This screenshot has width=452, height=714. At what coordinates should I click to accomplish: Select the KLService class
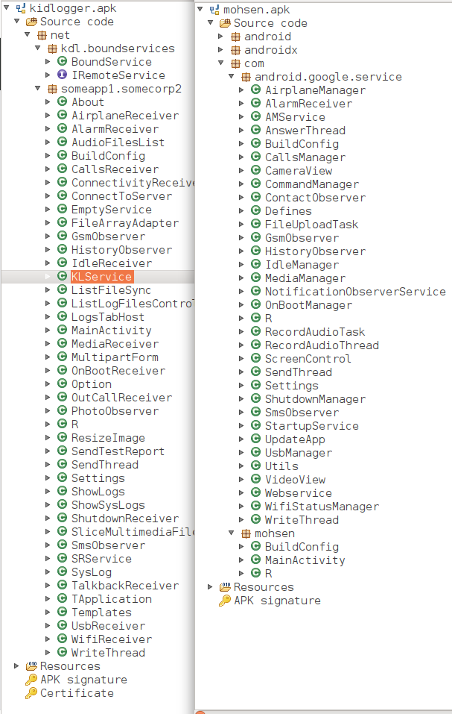click(x=102, y=276)
